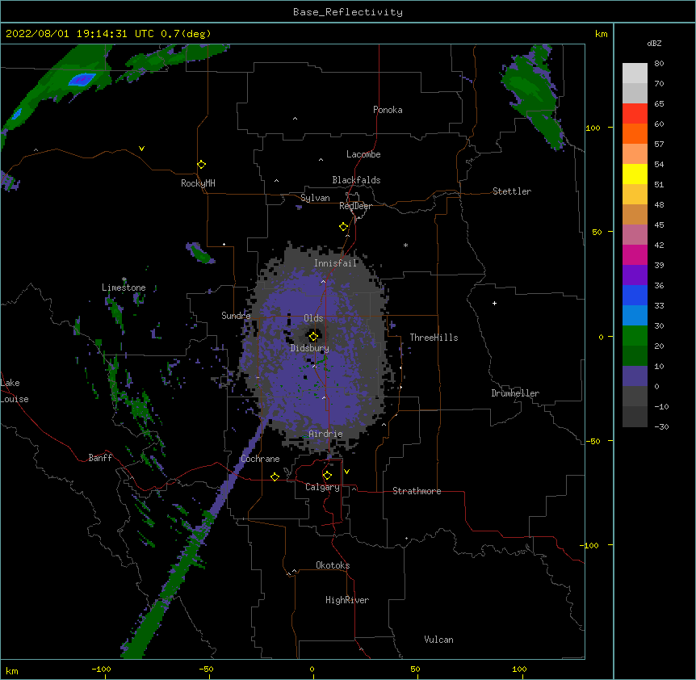
Task: Pick the red swatch between 65 and 60
Action: pos(635,113)
